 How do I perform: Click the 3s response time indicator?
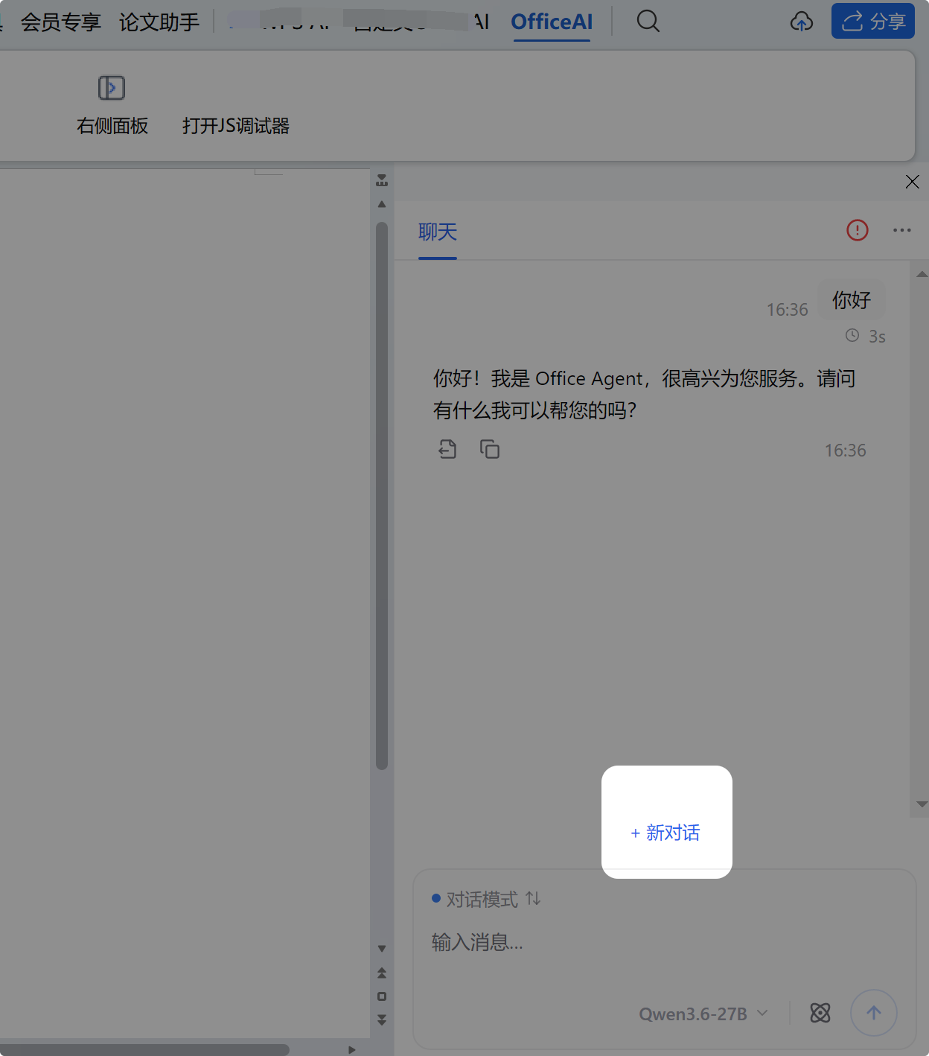(x=866, y=337)
